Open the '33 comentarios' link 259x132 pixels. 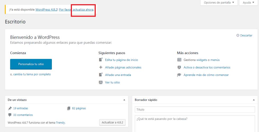click(23, 115)
